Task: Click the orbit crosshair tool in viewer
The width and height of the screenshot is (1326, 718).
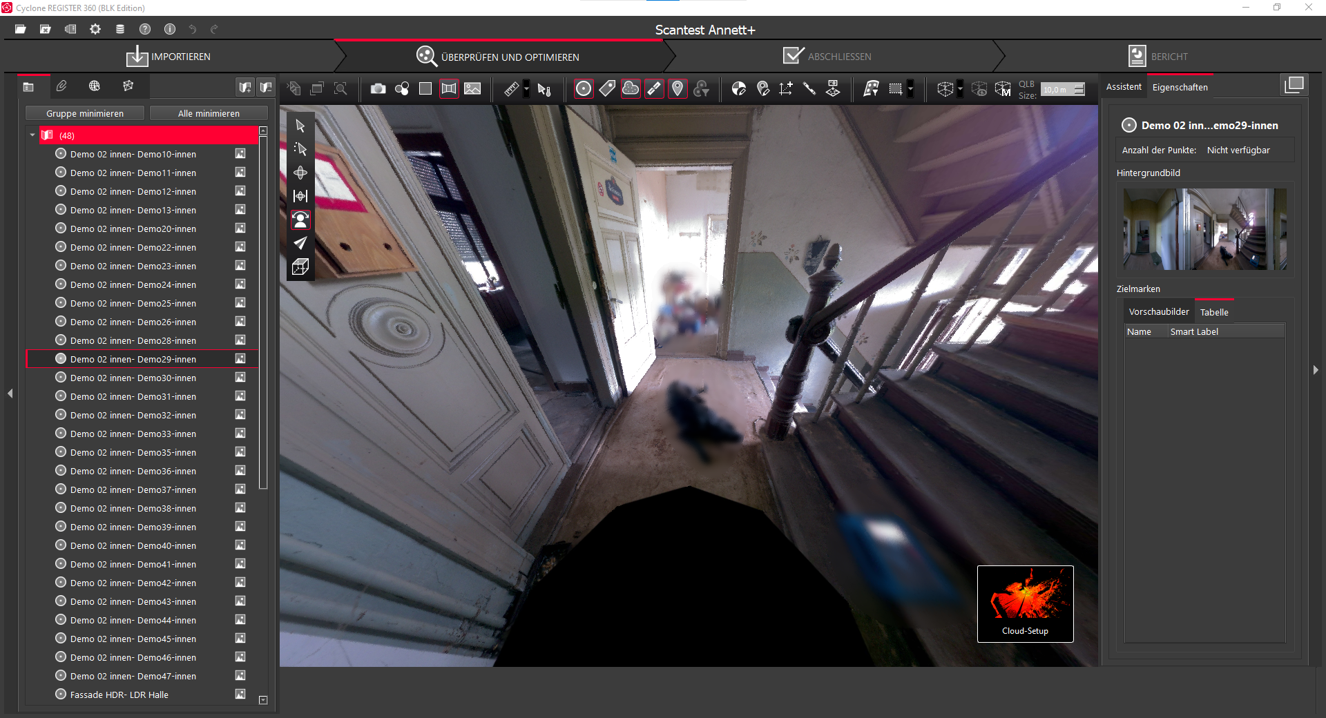Action: 300,173
